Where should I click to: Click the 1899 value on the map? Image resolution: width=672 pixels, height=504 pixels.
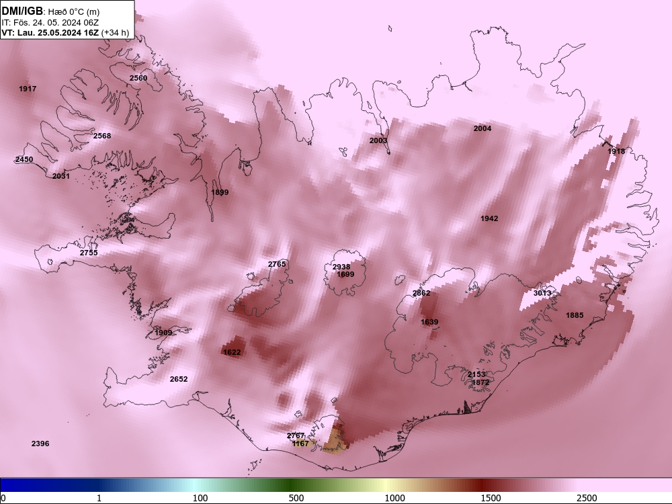[220, 192]
